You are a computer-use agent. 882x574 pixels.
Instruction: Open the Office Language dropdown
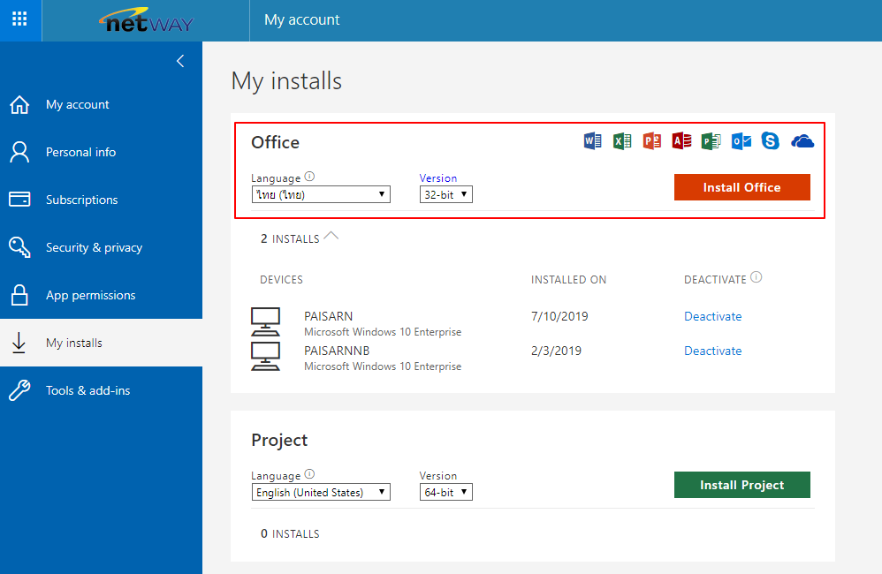[x=320, y=194]
